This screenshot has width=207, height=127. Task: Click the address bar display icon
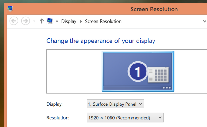click(x=50, y=21)
